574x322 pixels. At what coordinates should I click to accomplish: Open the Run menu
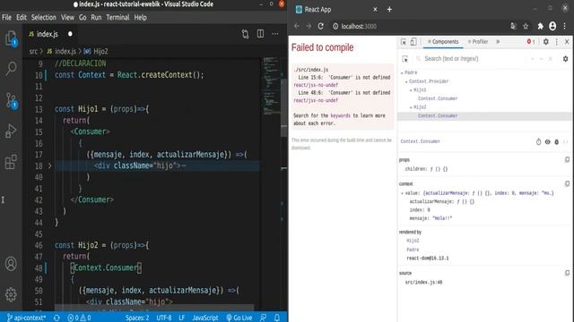96,17
